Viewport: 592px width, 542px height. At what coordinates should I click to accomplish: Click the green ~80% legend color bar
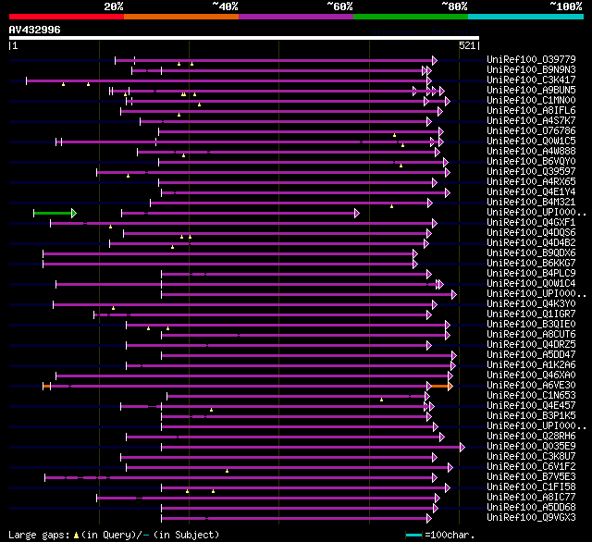[411, 17]
